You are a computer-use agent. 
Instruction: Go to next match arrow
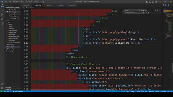pyautogui.click(x=155, y=10)
